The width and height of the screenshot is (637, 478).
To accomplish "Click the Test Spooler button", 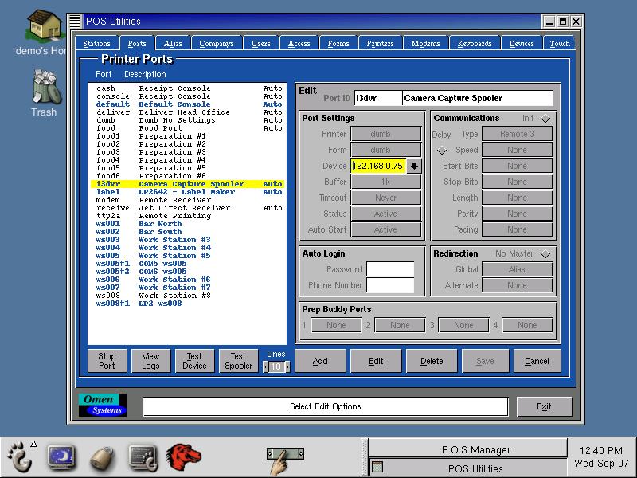I will 238,361.
